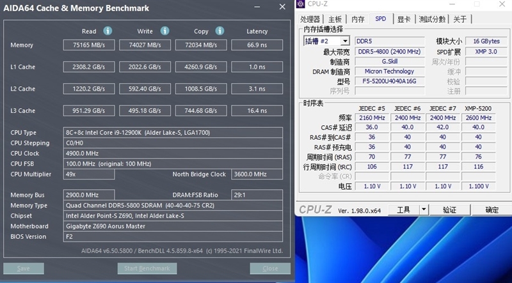The image size is (512, 283).
Task: Minimize the AIDA64 benchmark window
Action: click(x=258, y=7)
